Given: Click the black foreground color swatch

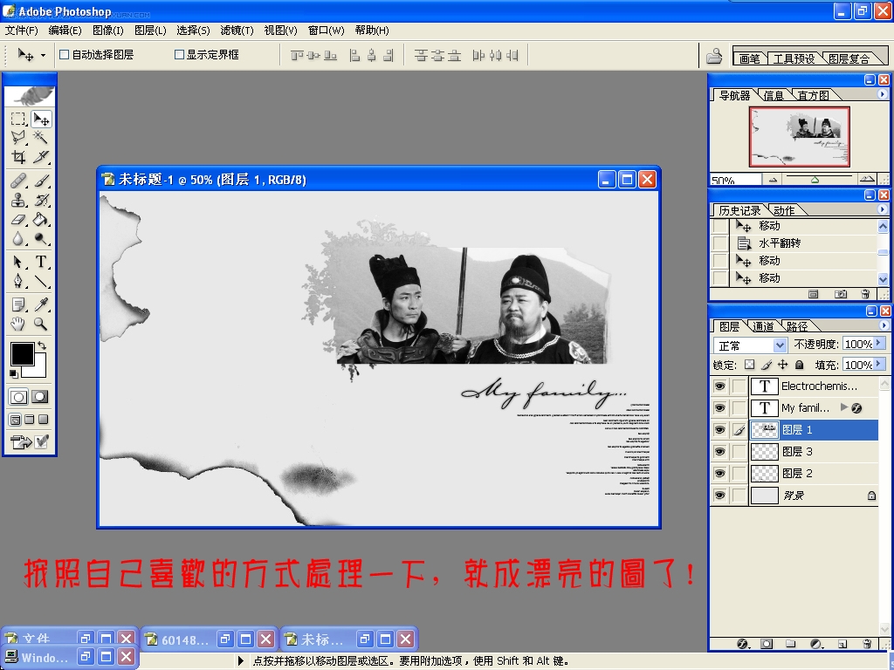Looking at the screenshot, I should [22, 354].
